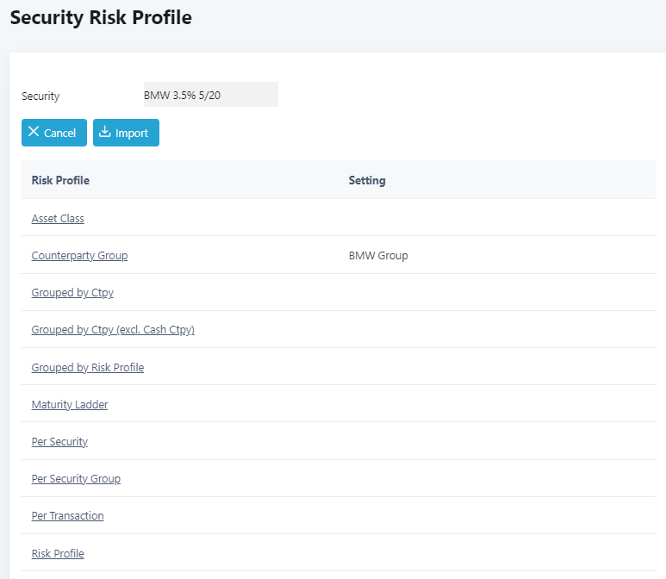
Task: Focus the Security field showing BMW 3.5% 5/20
Action: (x=210, y=95)
